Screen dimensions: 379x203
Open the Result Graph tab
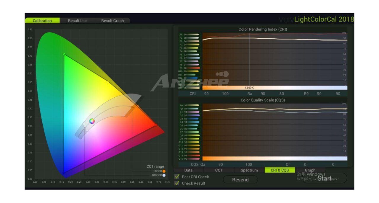[113, 21]
